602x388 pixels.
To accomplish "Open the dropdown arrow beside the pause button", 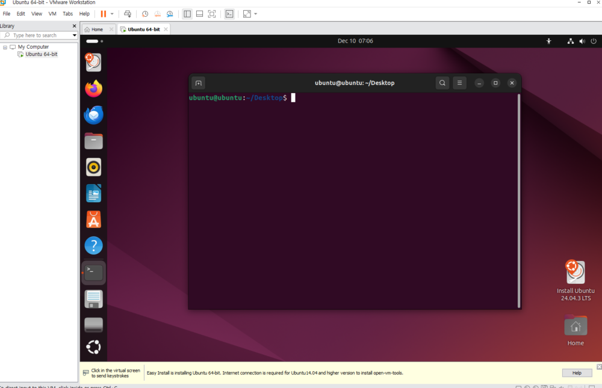I will tap(112, 13).
